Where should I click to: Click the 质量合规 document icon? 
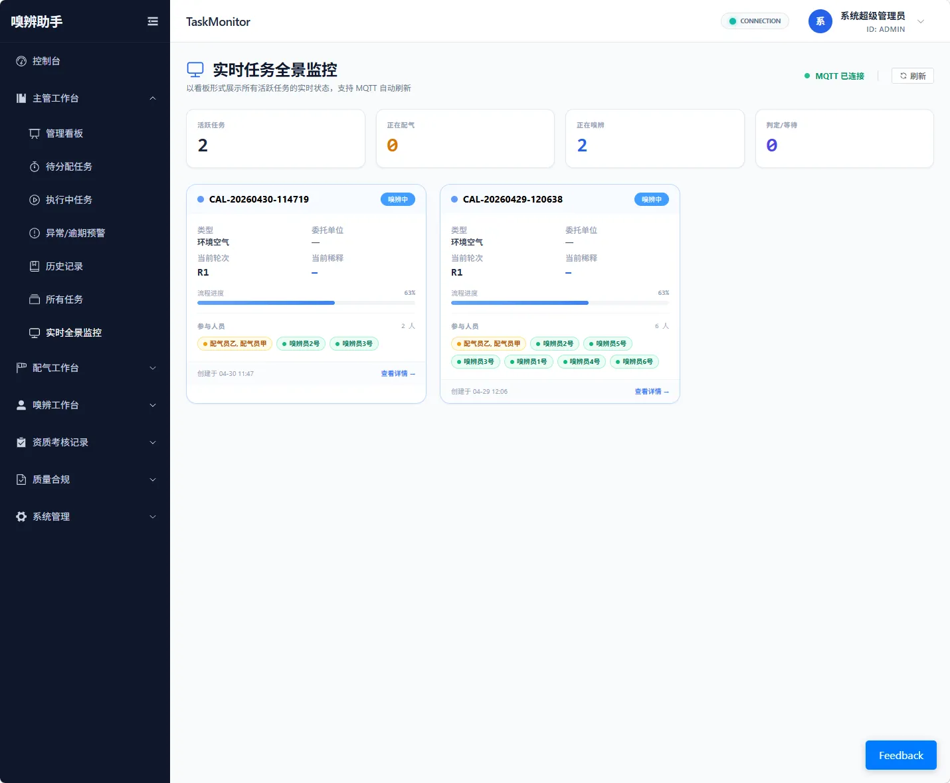pos(21,479)
